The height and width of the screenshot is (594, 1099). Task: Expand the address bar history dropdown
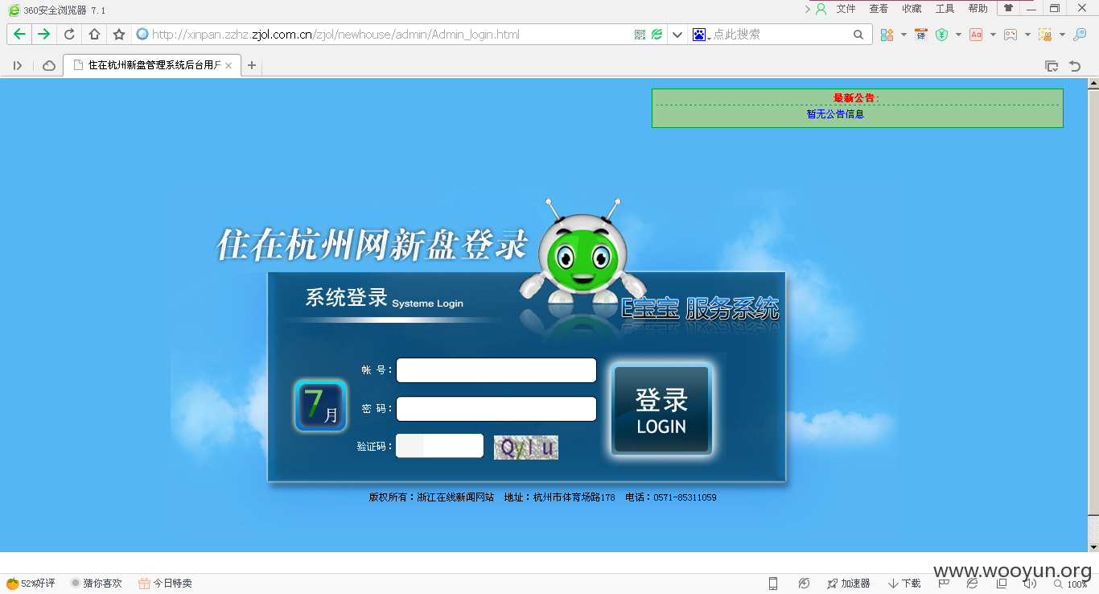tap(677, 35)
